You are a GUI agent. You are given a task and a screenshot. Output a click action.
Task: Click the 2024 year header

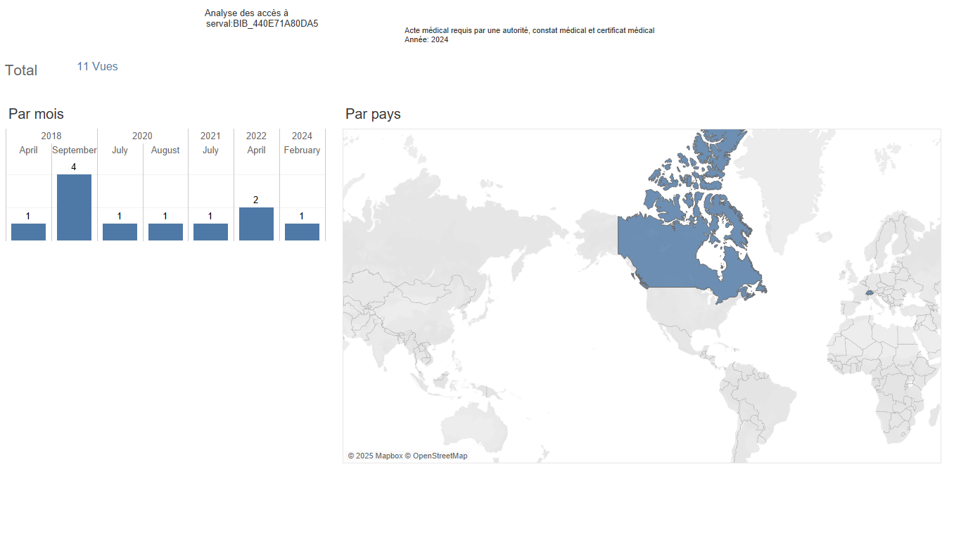click(302, 136)
